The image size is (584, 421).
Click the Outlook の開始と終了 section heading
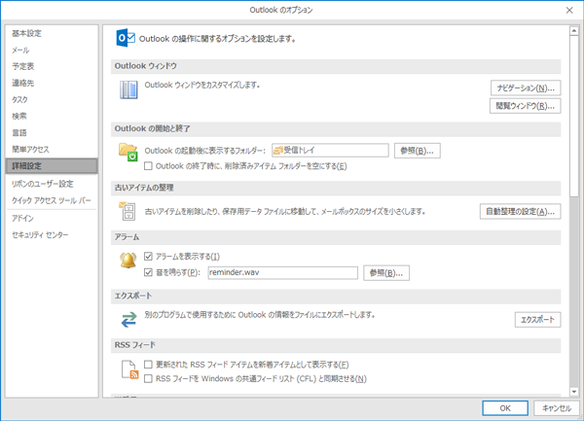point(153,128)
